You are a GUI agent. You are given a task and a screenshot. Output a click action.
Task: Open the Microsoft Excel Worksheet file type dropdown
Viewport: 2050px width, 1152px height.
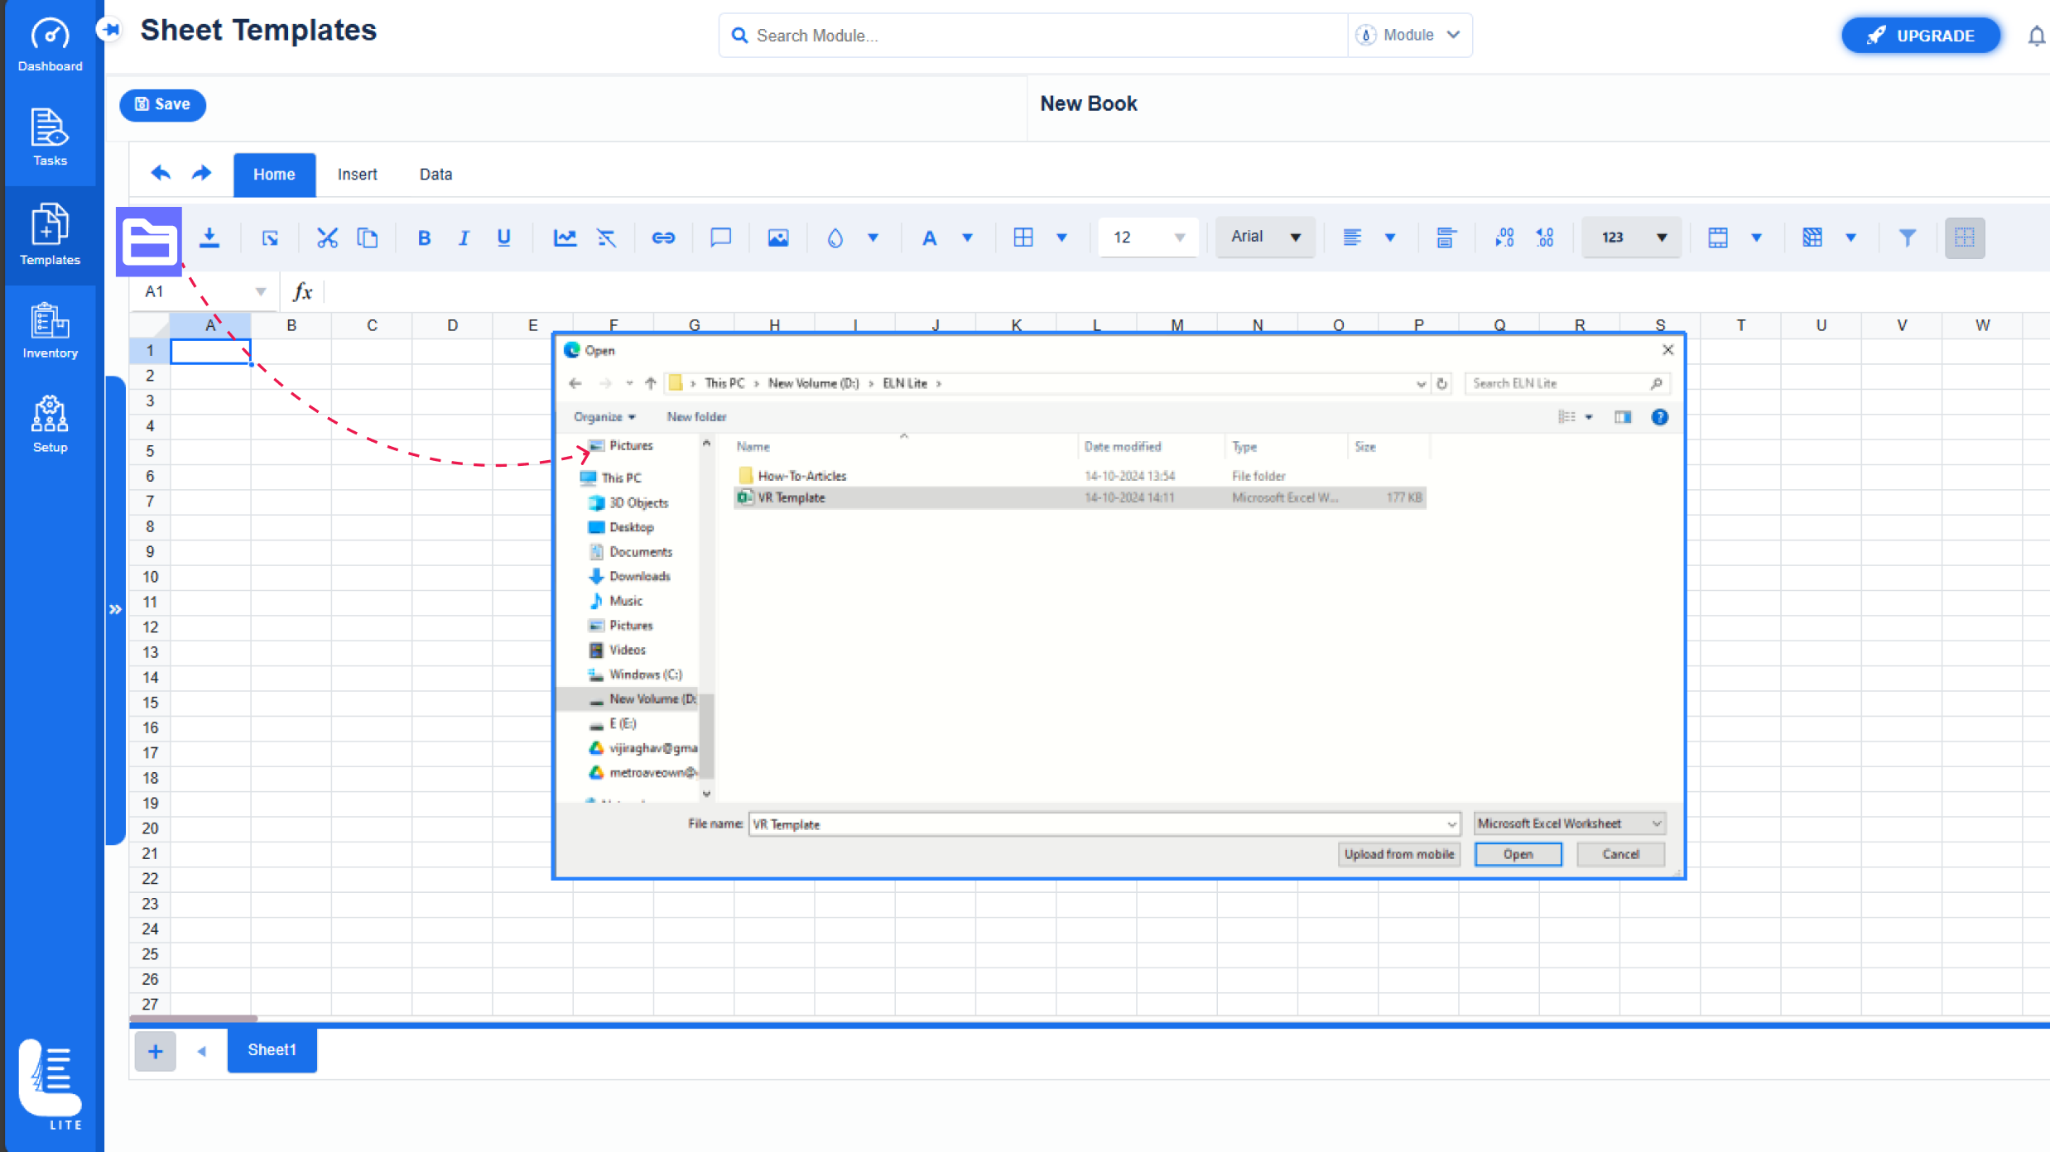click(1570, 823)
